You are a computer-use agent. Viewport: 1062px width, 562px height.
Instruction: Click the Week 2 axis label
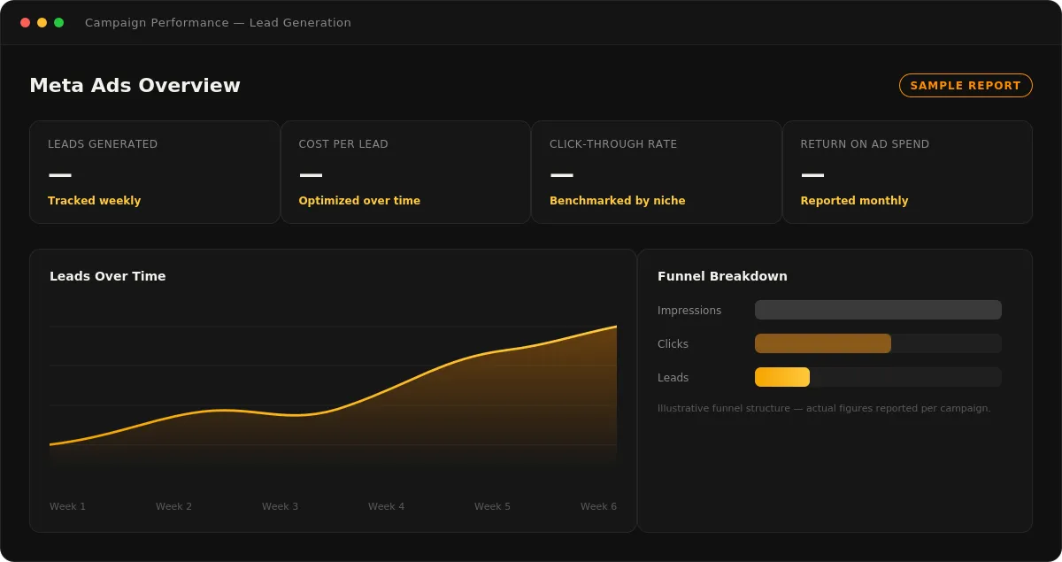click(x=173, y=506)
